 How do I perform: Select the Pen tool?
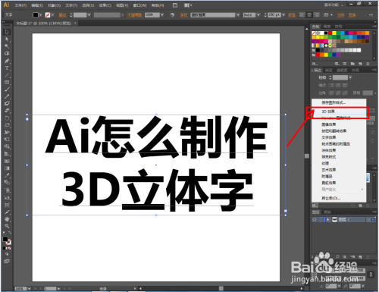coord(7,61)
